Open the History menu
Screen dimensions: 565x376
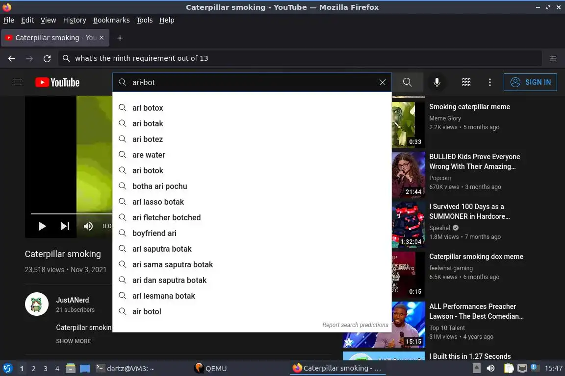[75, 20]
